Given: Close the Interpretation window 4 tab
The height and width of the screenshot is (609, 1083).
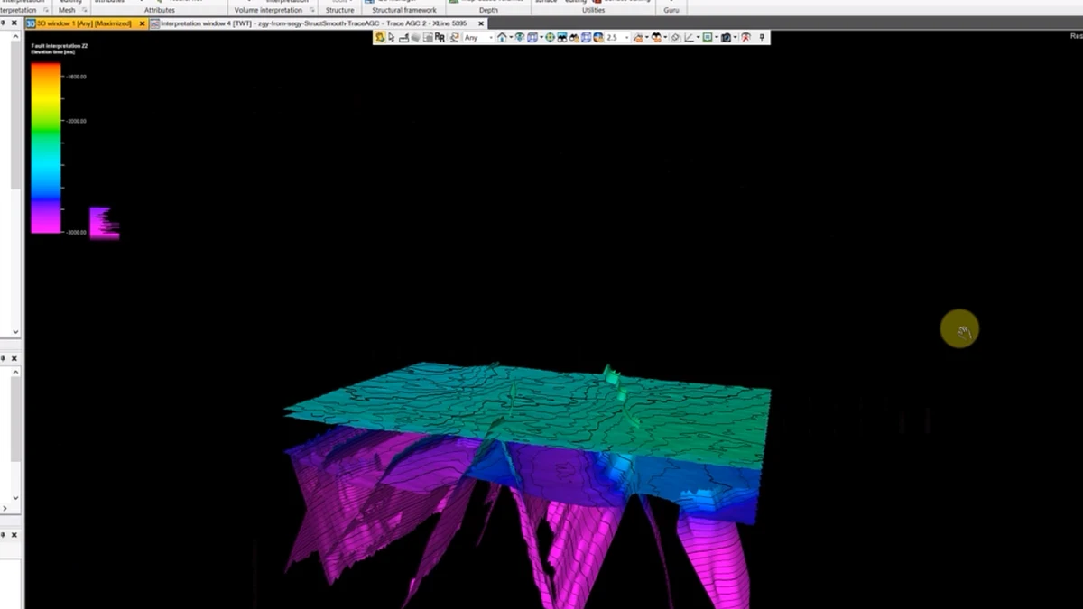Looking at the screenshot, I should 481,23.
